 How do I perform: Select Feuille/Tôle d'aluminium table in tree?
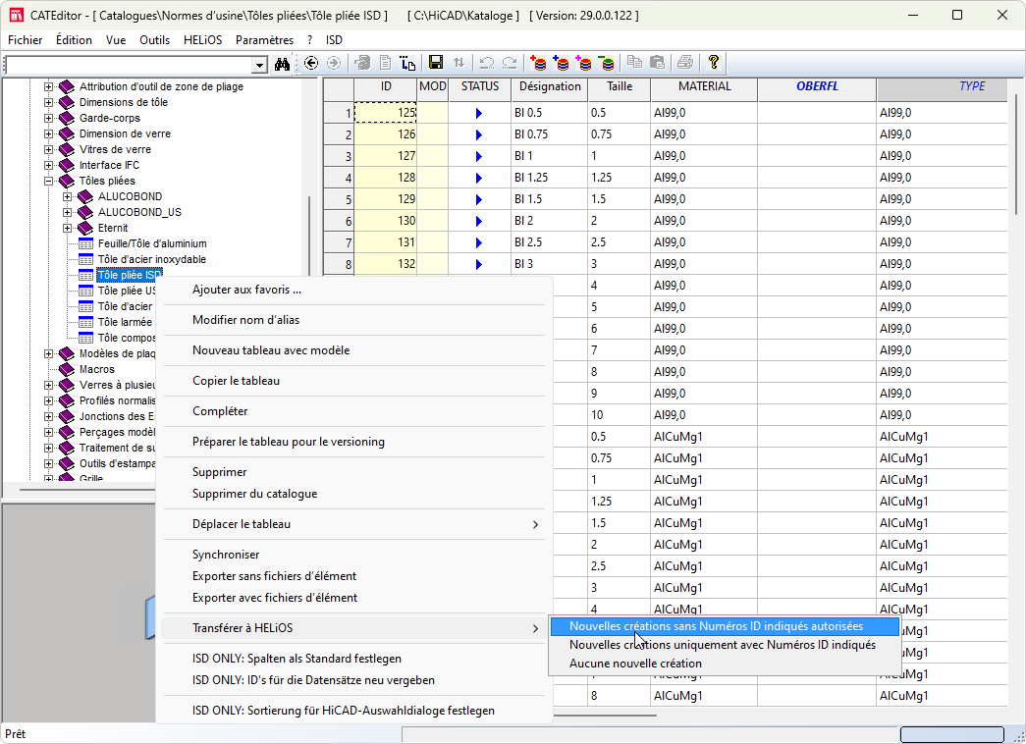pyautogui.click(x=152, y=243)
